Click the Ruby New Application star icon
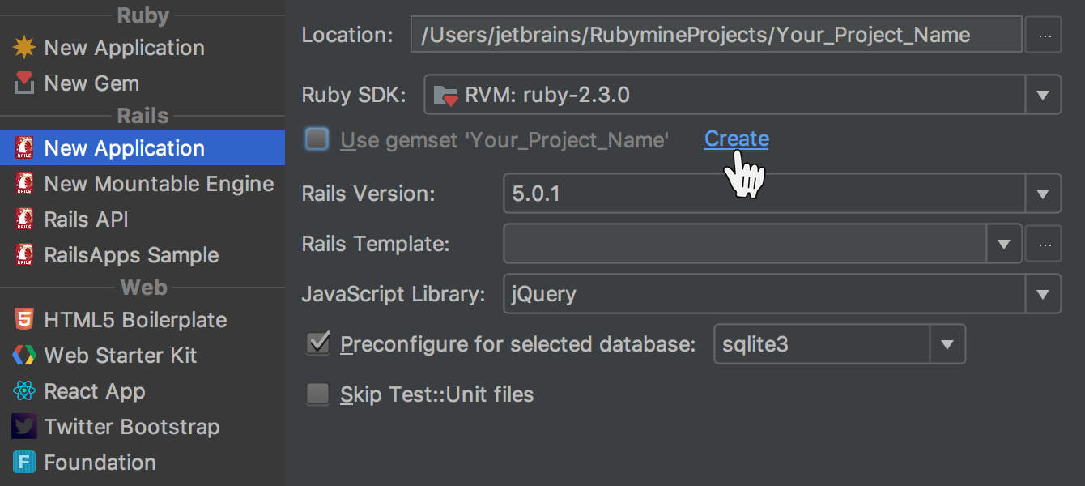The image size is (1085, 486). pos(24,48)
